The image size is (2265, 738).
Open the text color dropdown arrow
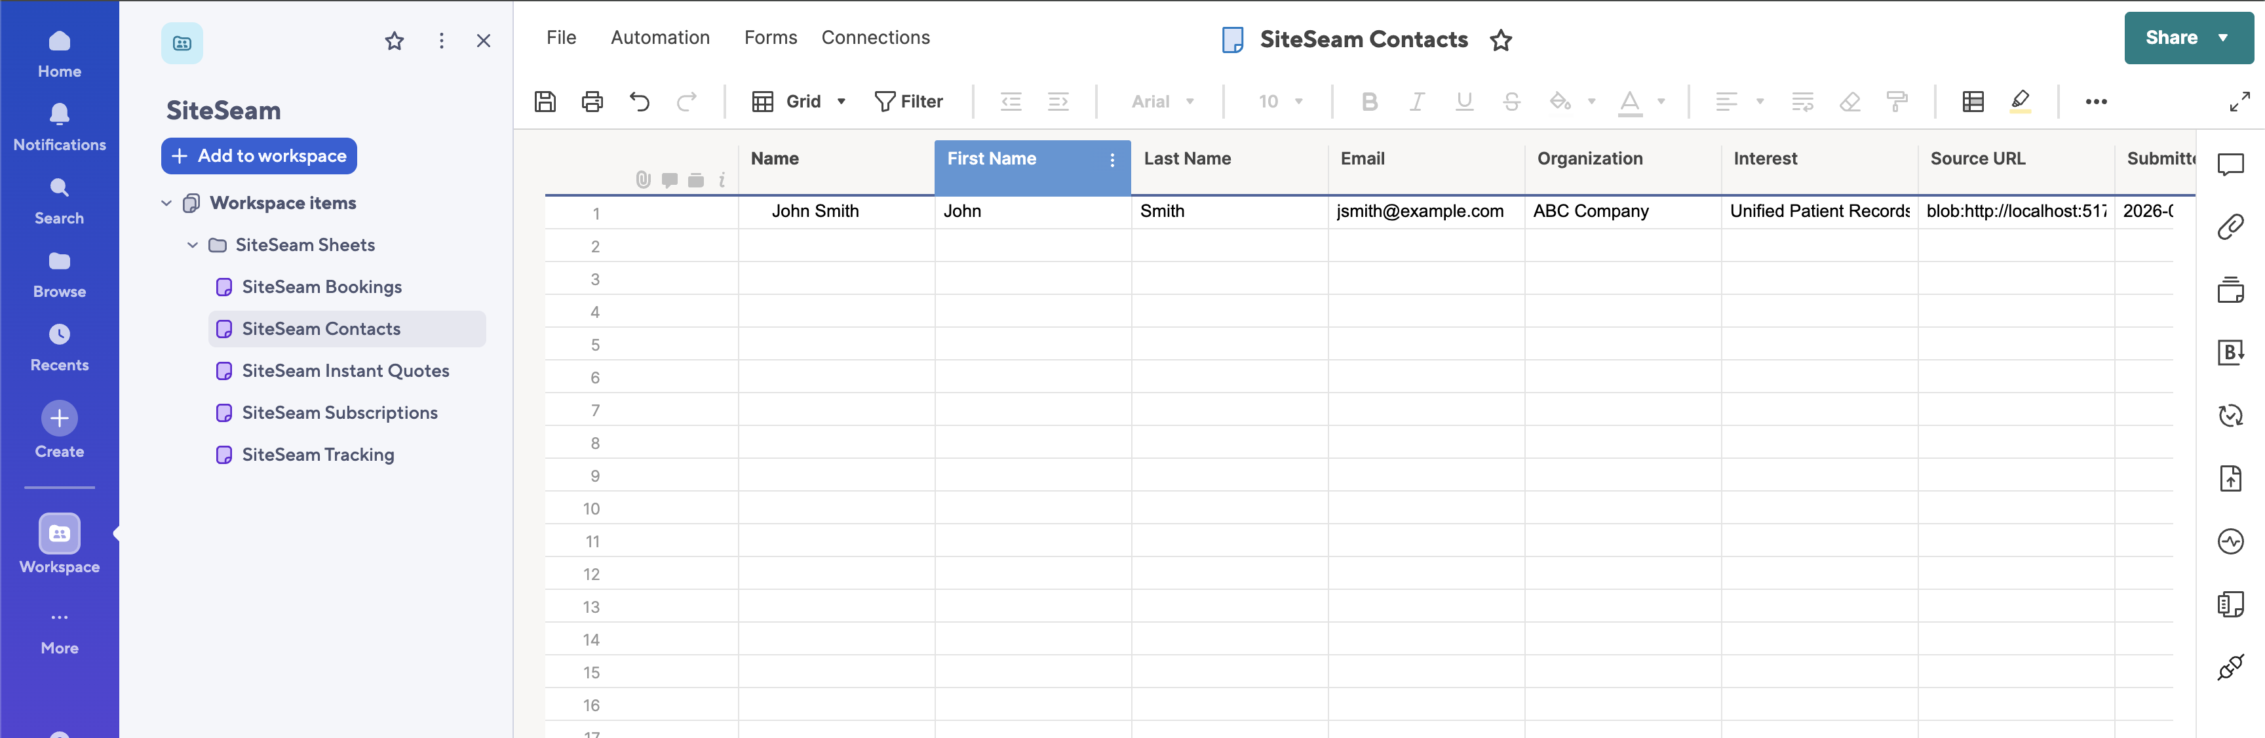pos(1661,102)
